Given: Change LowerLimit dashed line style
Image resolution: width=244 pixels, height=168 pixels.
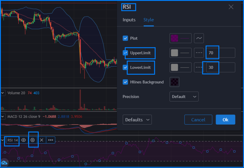Looking at the screenshot, I should 199,67.
